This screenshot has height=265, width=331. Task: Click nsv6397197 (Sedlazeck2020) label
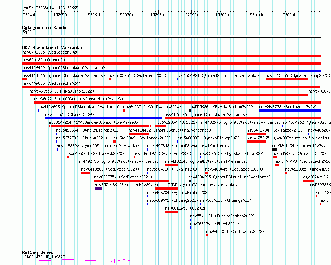point(163,153)
